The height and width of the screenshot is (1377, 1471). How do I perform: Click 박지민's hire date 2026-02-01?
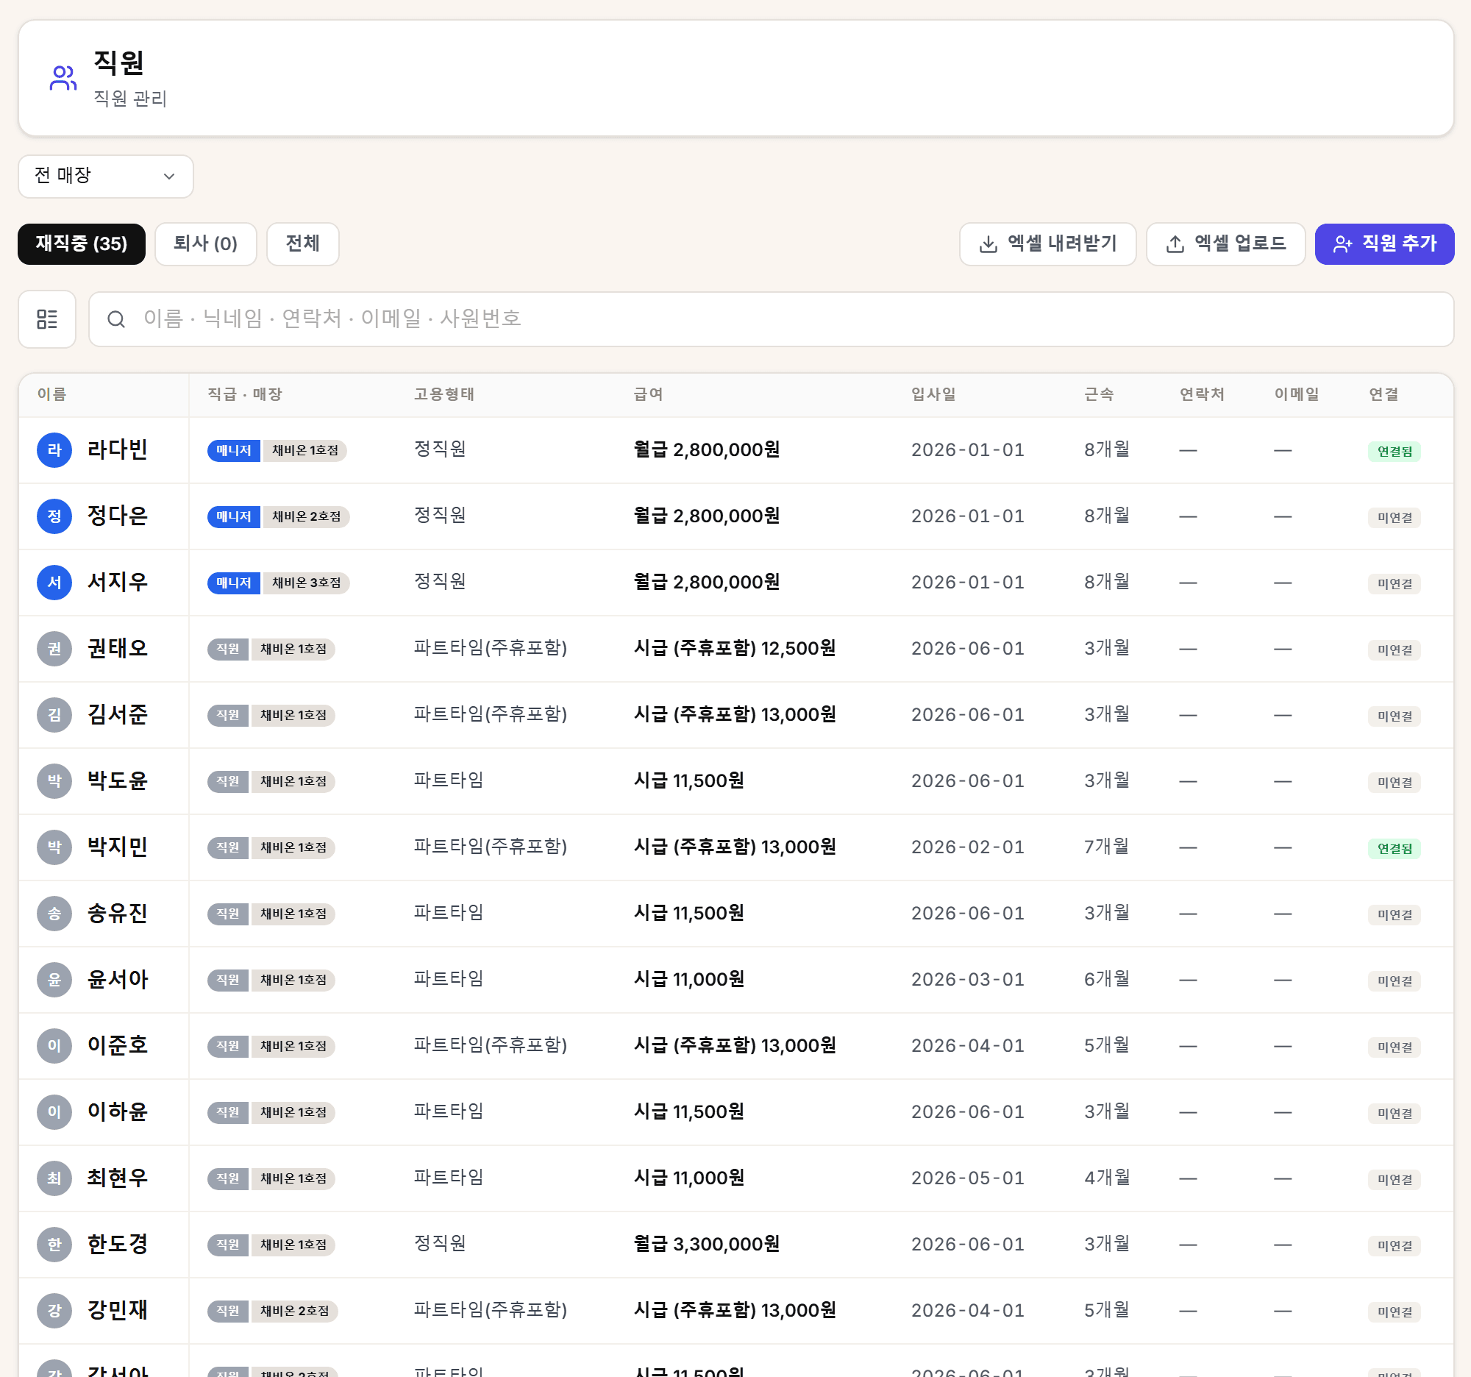(x=968, y=847)
